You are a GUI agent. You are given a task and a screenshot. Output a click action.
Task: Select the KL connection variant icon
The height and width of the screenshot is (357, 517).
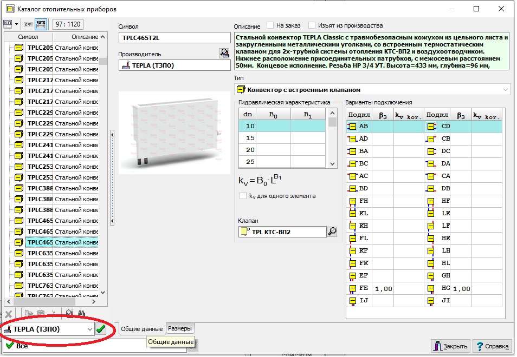[x=352, y=214]
